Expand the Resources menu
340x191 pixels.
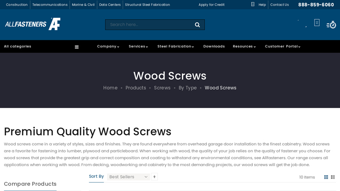[244, 46]
